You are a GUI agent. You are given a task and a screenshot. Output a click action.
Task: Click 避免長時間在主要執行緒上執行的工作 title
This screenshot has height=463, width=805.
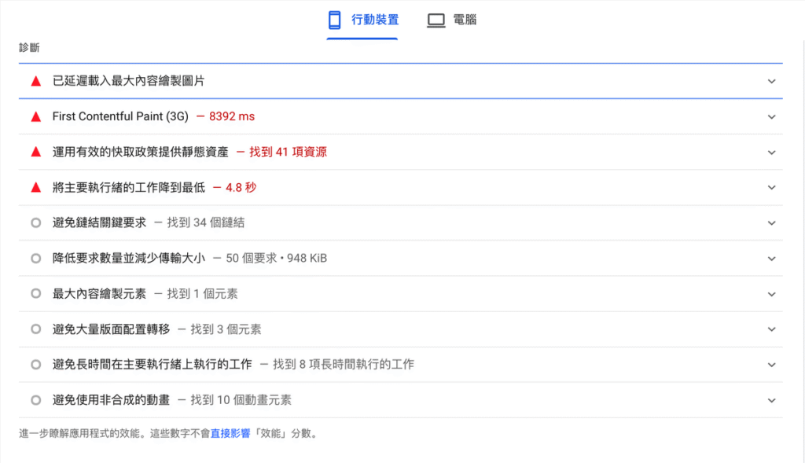tap(152, 365)
